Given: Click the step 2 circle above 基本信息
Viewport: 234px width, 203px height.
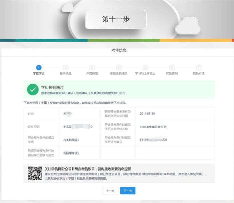Looking at the screenshot, I should click(x=65, y=67).
